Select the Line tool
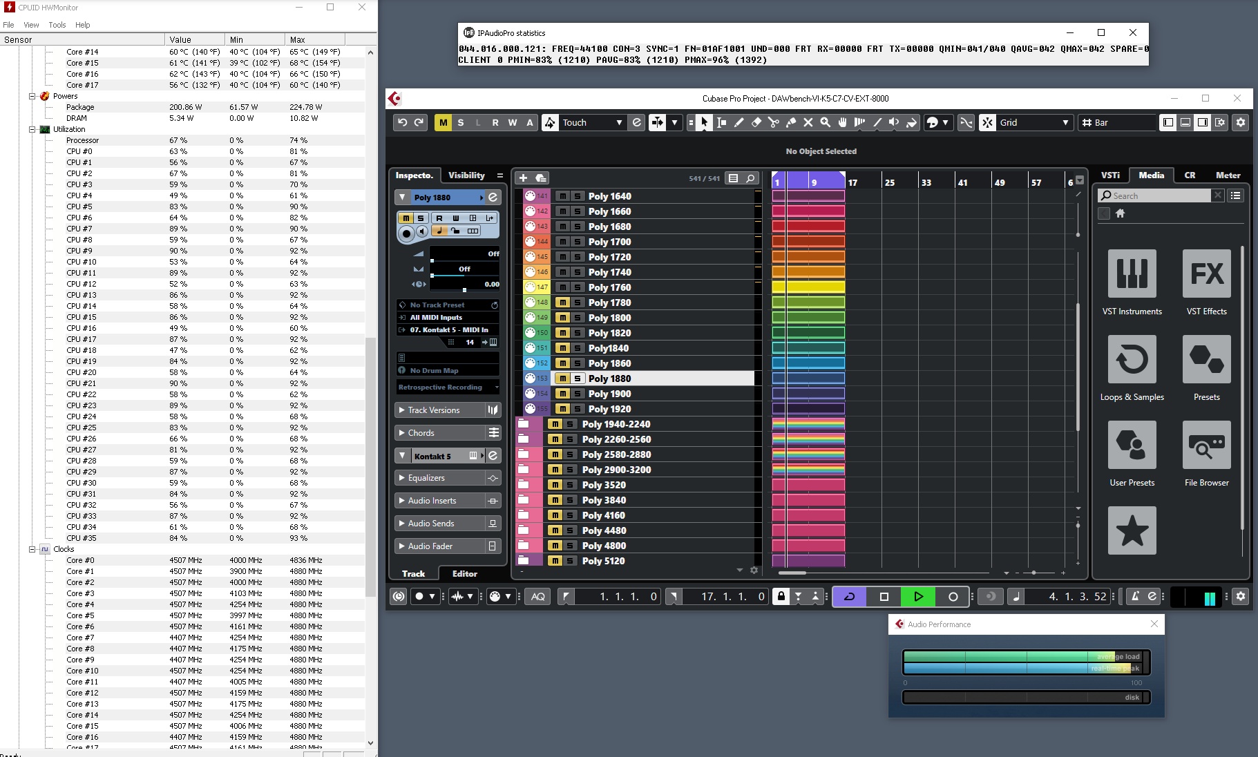Viewport: 1258px width, 757px height. coord(877,122)
